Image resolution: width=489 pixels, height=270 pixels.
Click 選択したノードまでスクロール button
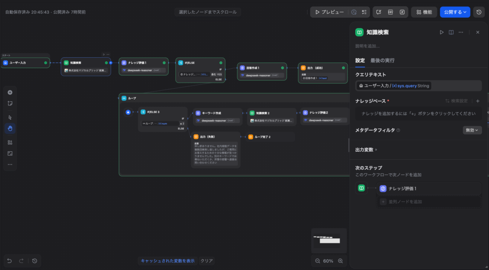(x=208, y=12)
